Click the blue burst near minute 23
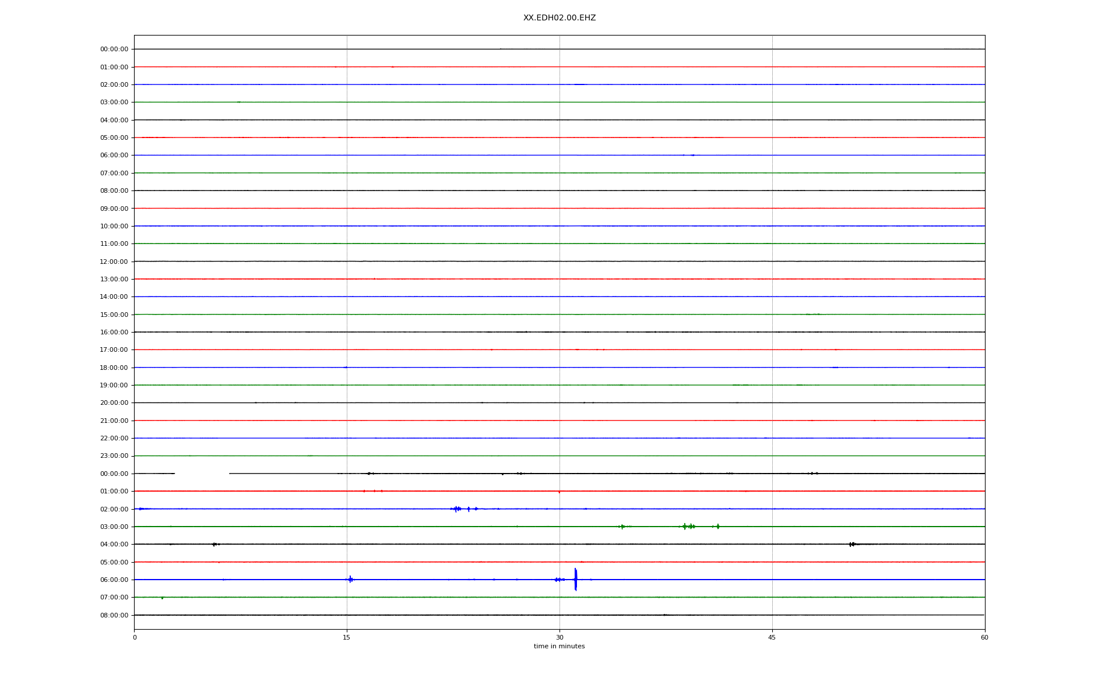 coord(456,509)
